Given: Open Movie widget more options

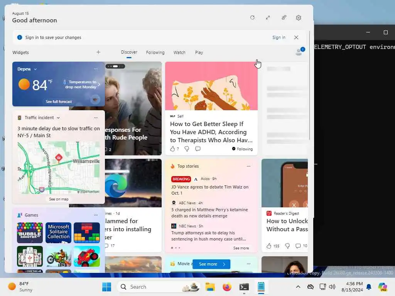Looking at the screenshot, I should [x=249, y=264].
